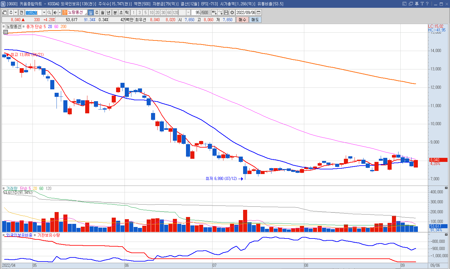The width and height of the screenshot is (450, 269).
Task: Click the duplicate window icon in title bar
Action: [x=411, y=4]
